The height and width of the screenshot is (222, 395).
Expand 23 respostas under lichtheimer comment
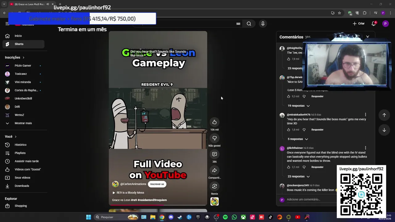click(298, 176)
